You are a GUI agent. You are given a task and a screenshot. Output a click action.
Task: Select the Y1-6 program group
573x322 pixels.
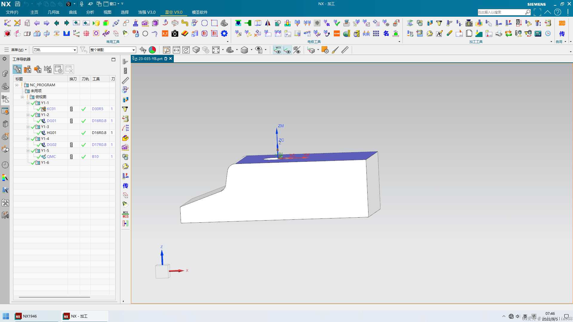coord(45,163)
